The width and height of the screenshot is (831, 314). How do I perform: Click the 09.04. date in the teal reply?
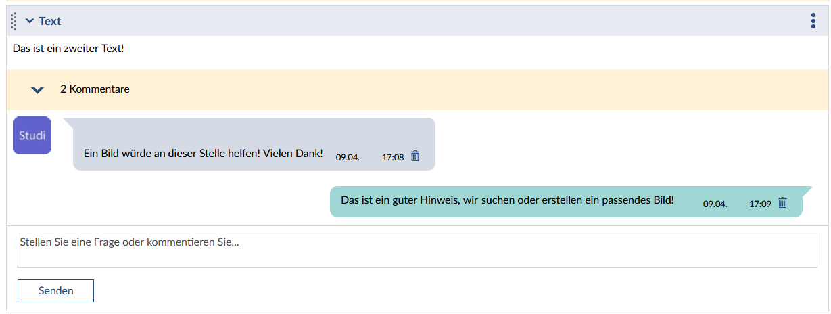715,204
